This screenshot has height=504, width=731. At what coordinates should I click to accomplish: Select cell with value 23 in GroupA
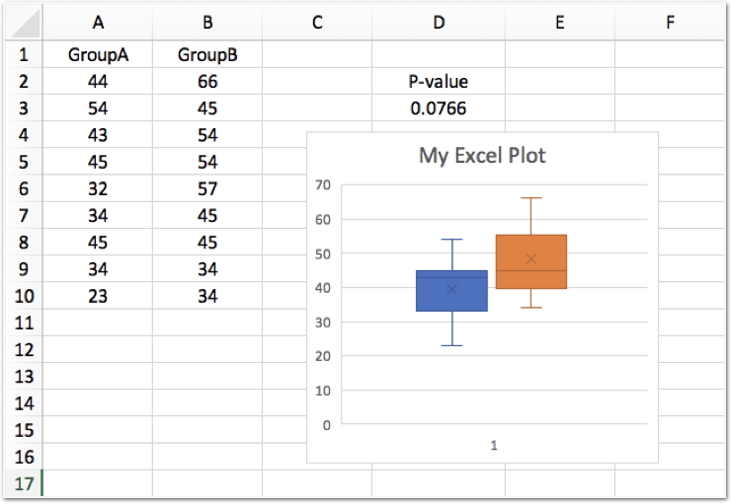(98, 296)
